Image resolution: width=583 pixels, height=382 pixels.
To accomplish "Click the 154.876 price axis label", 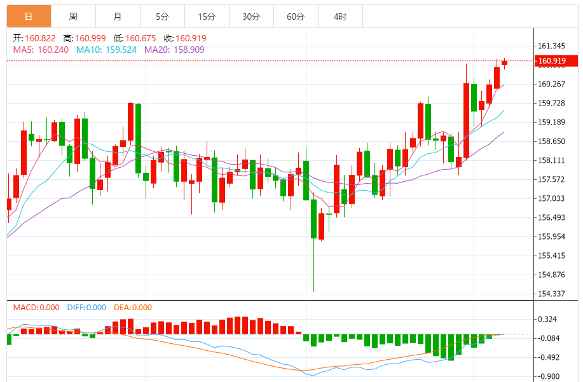I will click(x=551, y=275).
